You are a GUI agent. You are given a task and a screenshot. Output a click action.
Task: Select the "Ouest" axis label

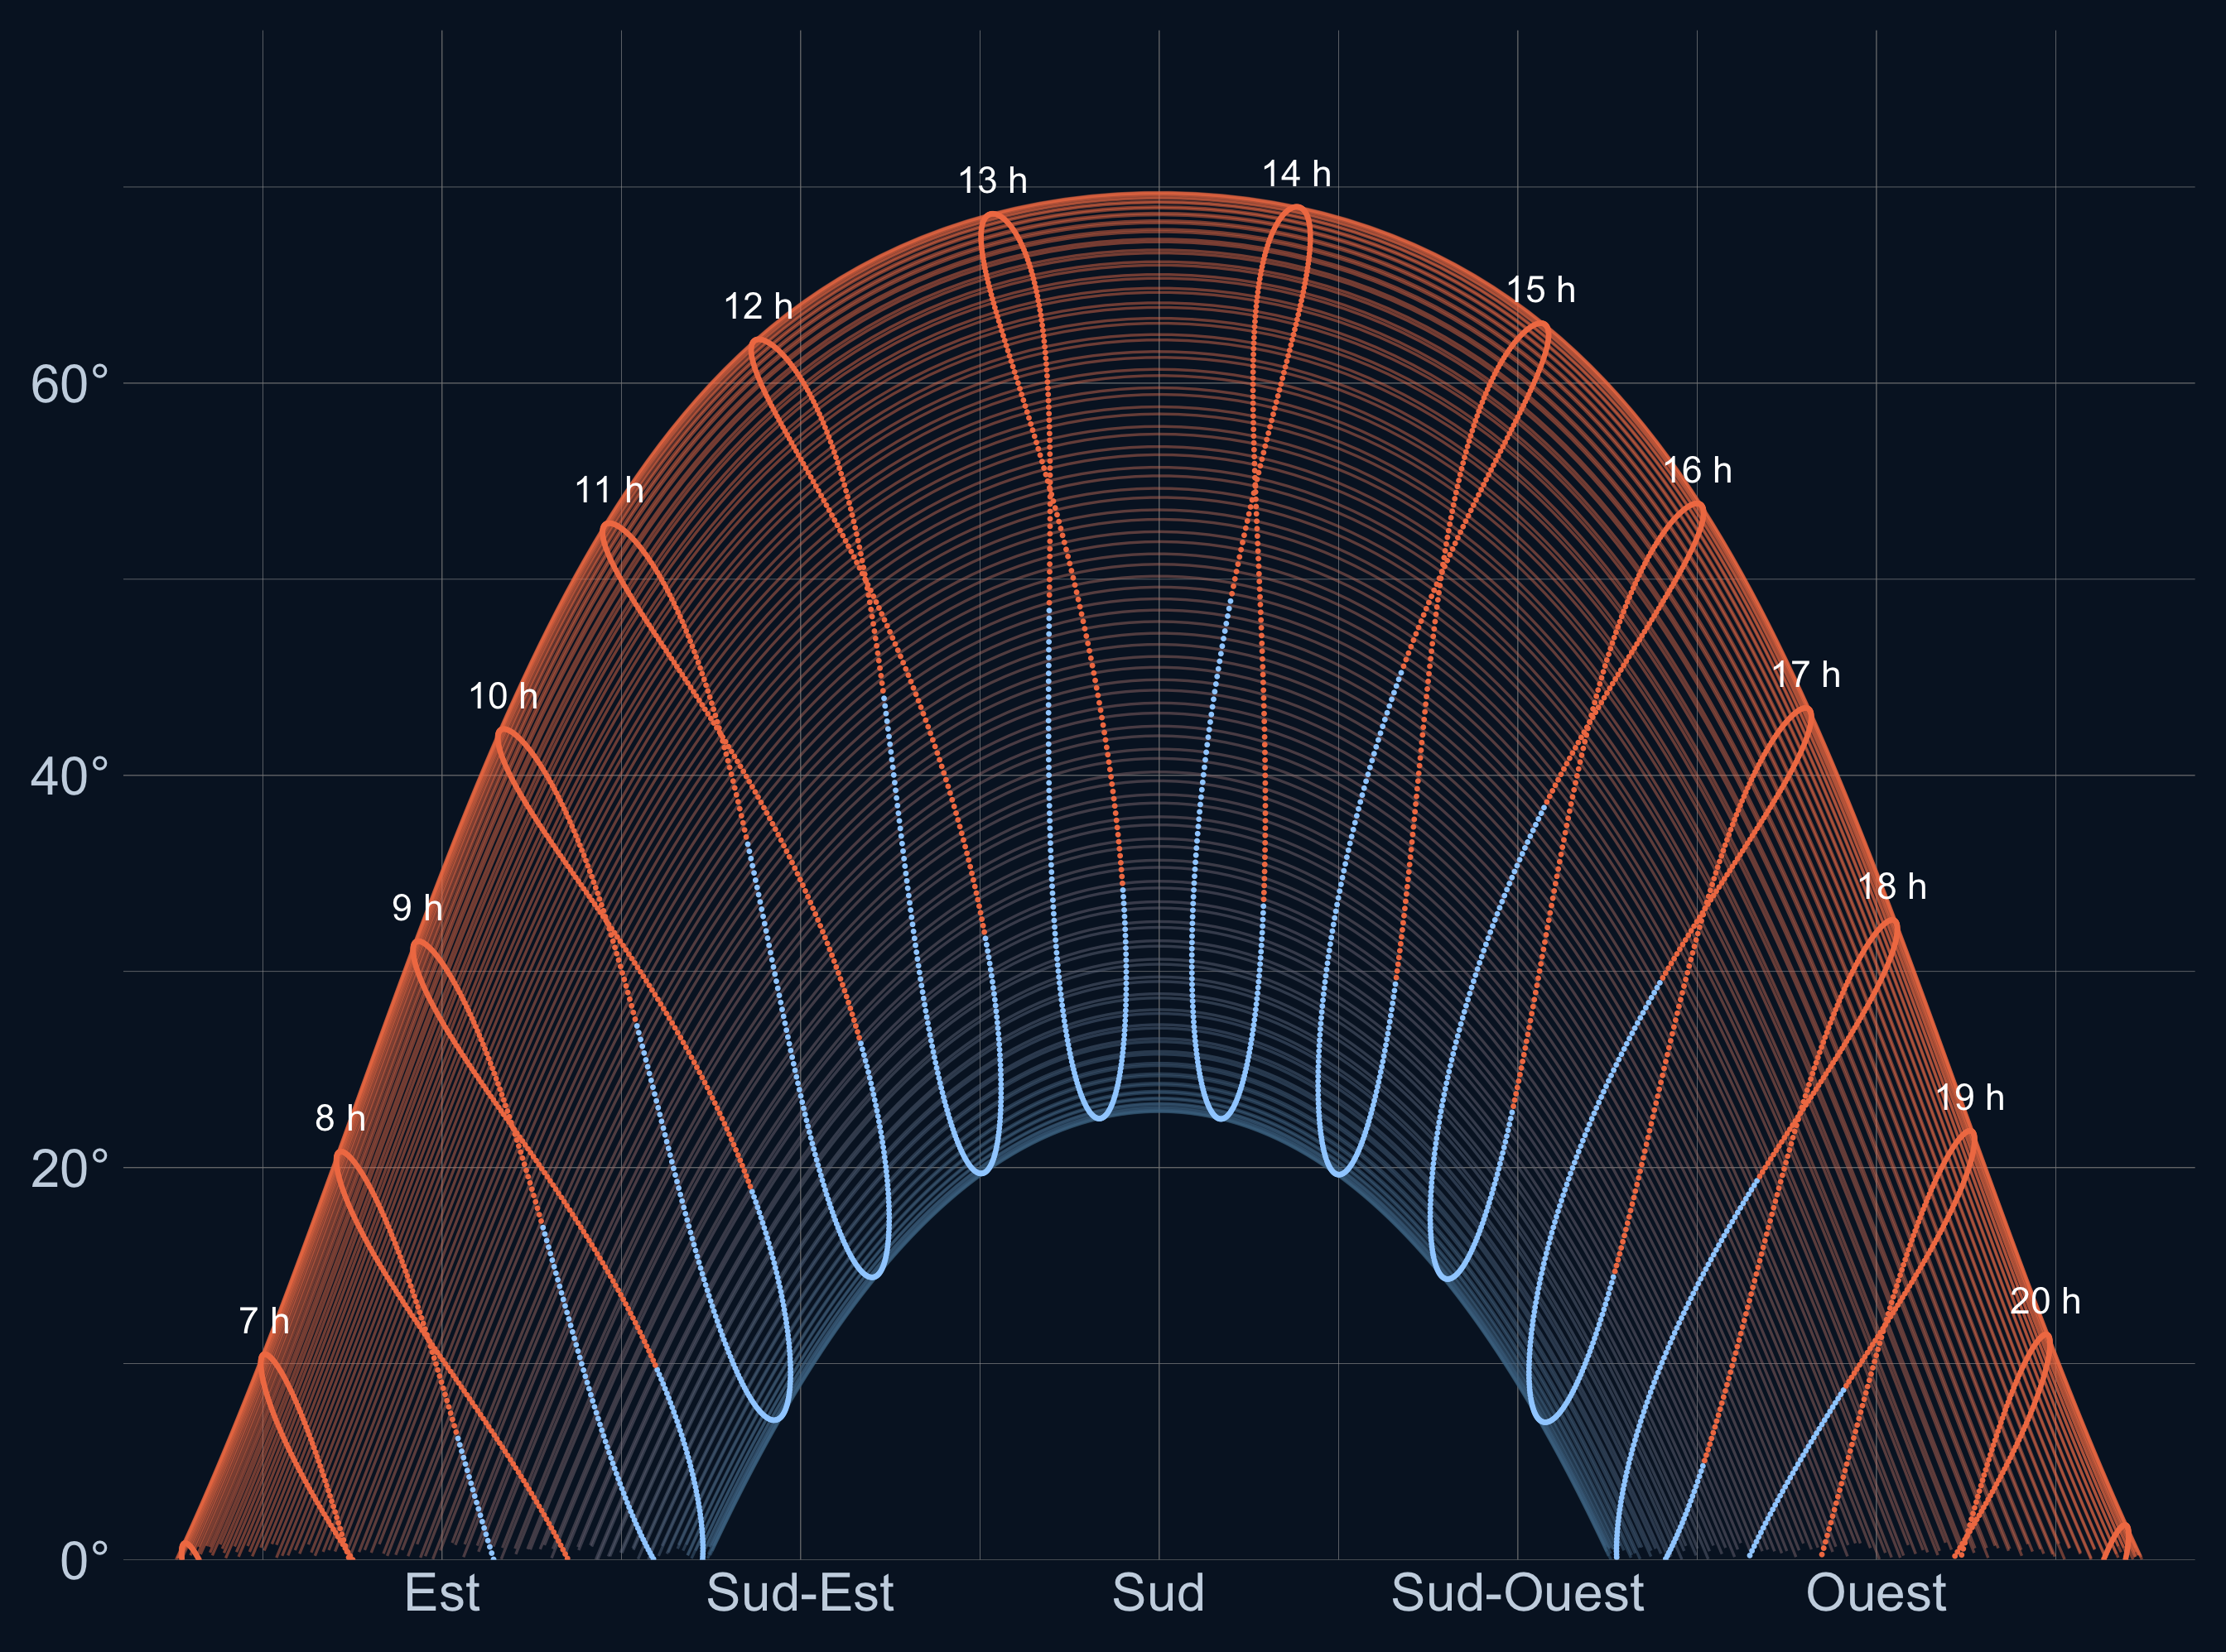point(1876,1593)
